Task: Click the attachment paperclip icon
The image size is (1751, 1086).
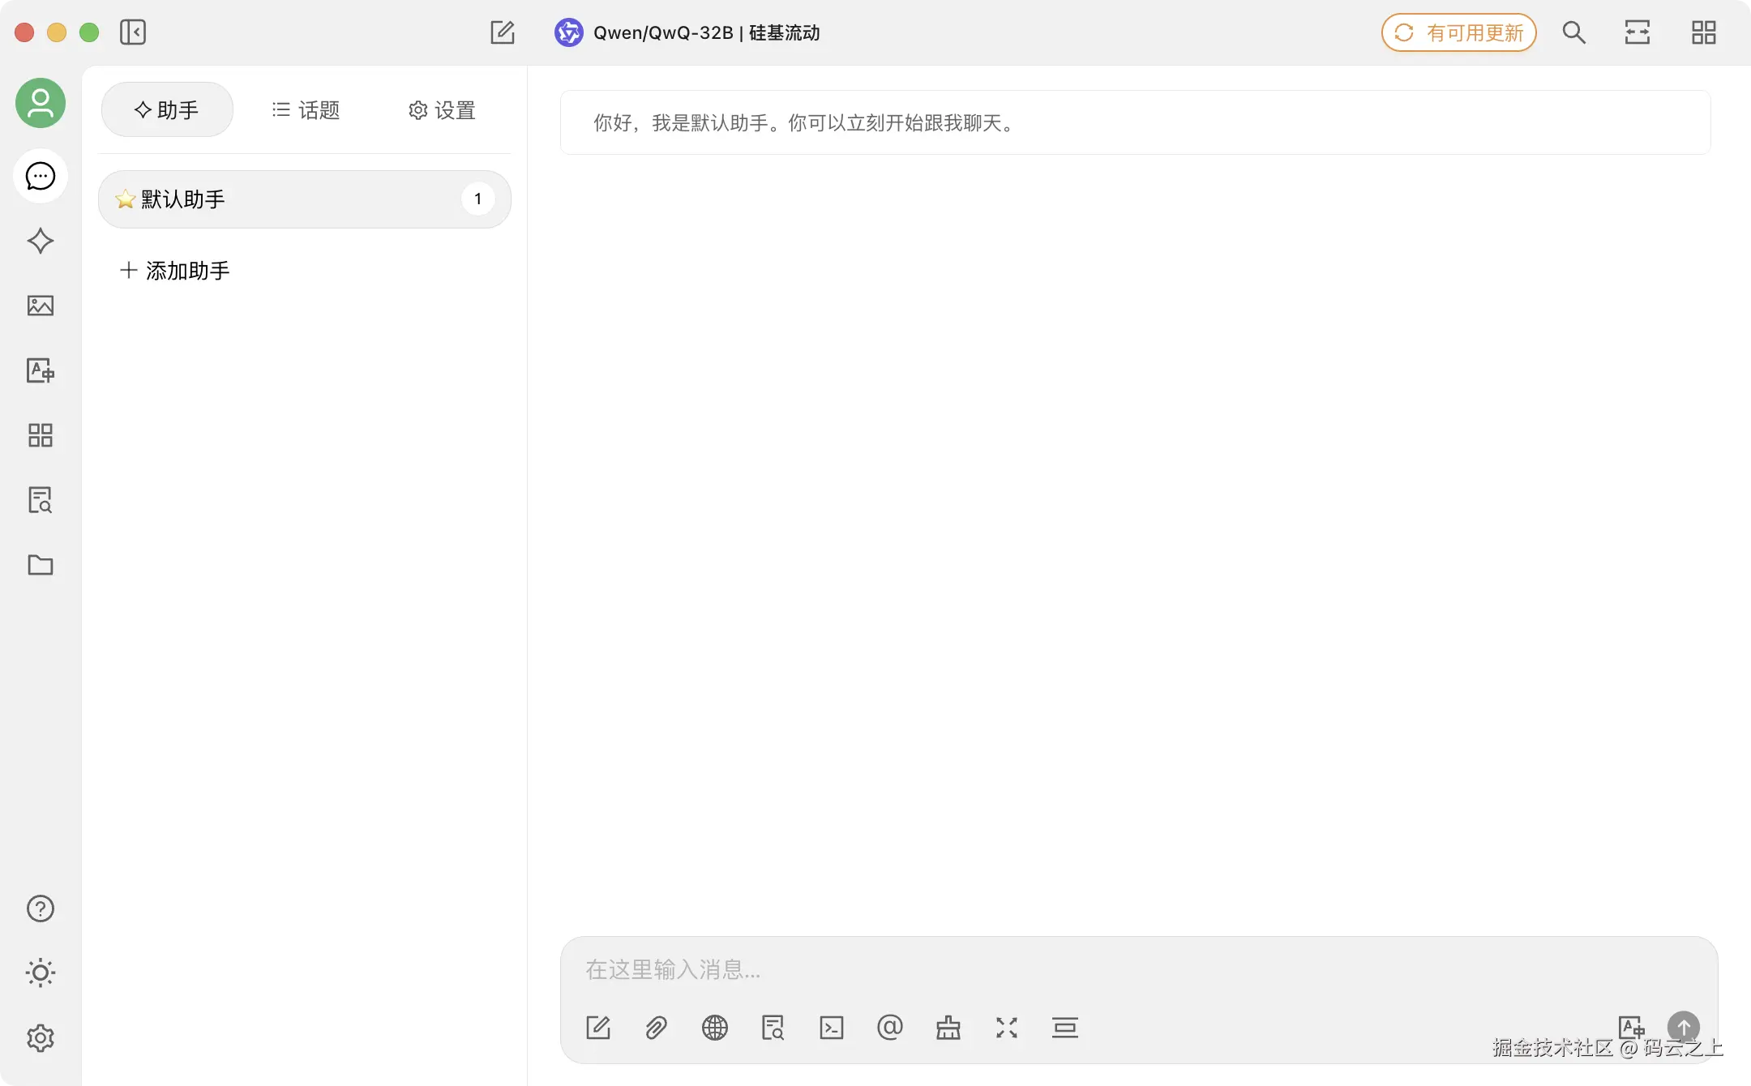Action: [x=656, y=1028]
